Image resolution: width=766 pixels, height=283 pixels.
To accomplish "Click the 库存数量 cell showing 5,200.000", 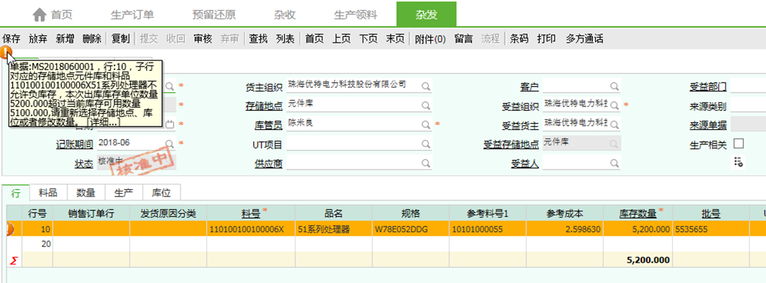I will 638,229.
